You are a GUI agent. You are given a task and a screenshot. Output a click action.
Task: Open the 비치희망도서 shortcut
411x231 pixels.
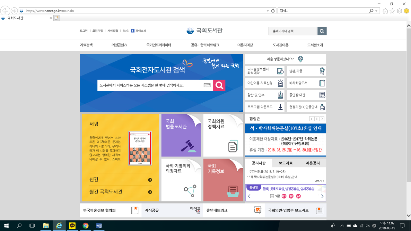click(307, 83)
